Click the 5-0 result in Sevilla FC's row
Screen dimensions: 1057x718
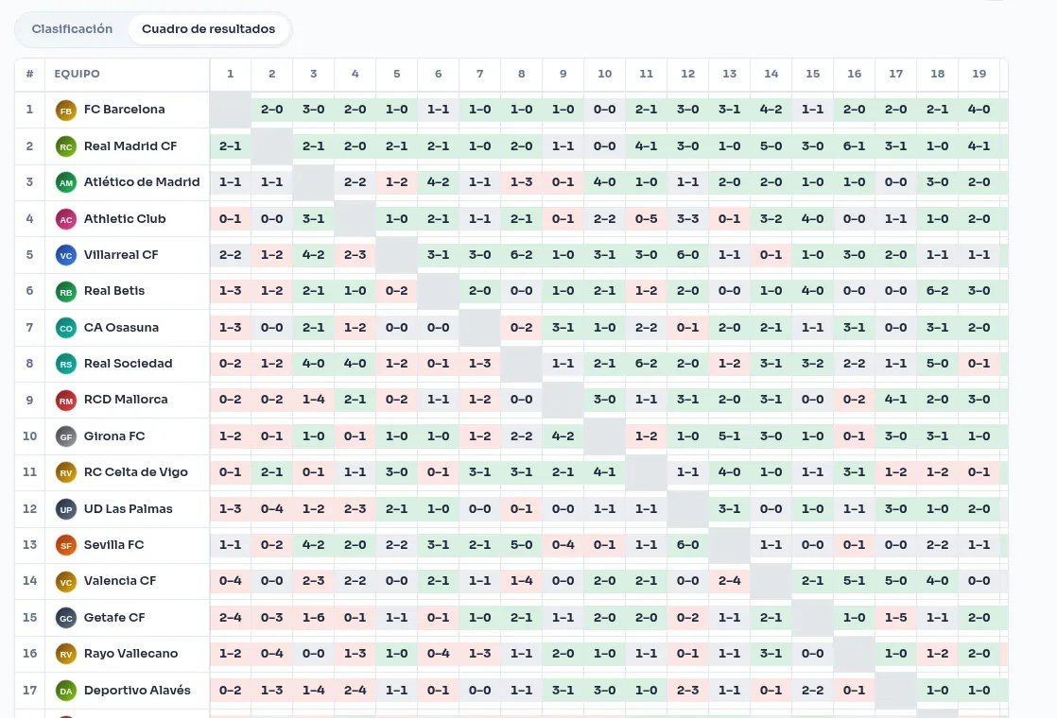(521, 544)
